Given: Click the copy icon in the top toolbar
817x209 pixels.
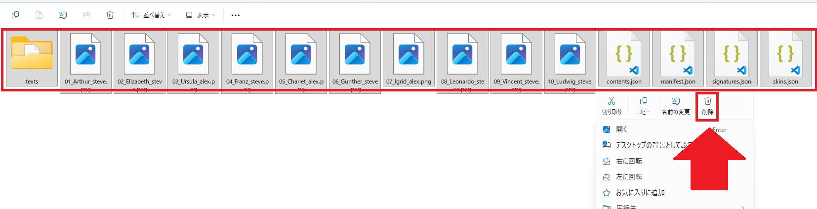Looking at the screenshot, I should point(15,15).
